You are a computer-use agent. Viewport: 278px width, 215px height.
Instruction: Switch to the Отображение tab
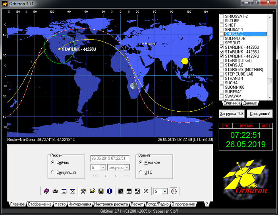click(39, 204)
